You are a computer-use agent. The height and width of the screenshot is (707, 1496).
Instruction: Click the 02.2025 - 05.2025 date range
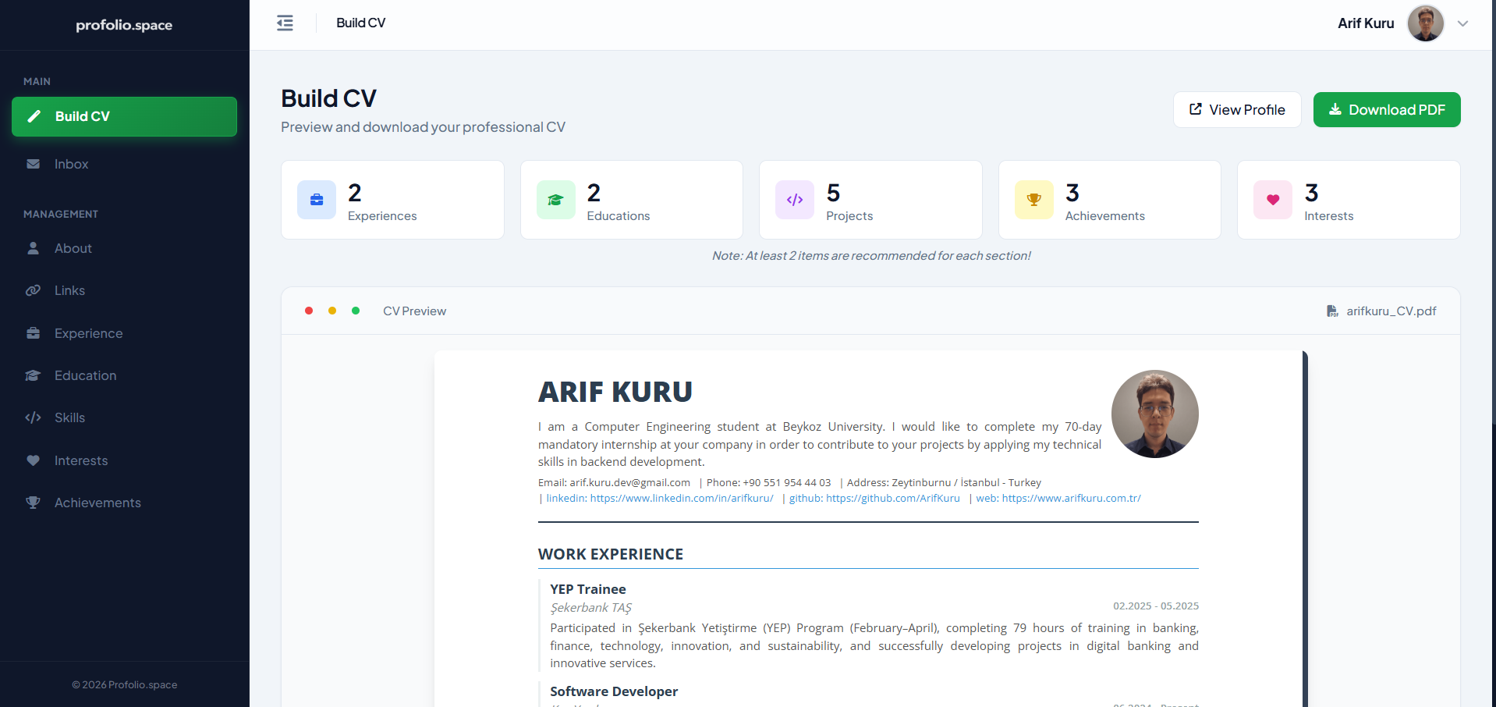coord(1156,606)
